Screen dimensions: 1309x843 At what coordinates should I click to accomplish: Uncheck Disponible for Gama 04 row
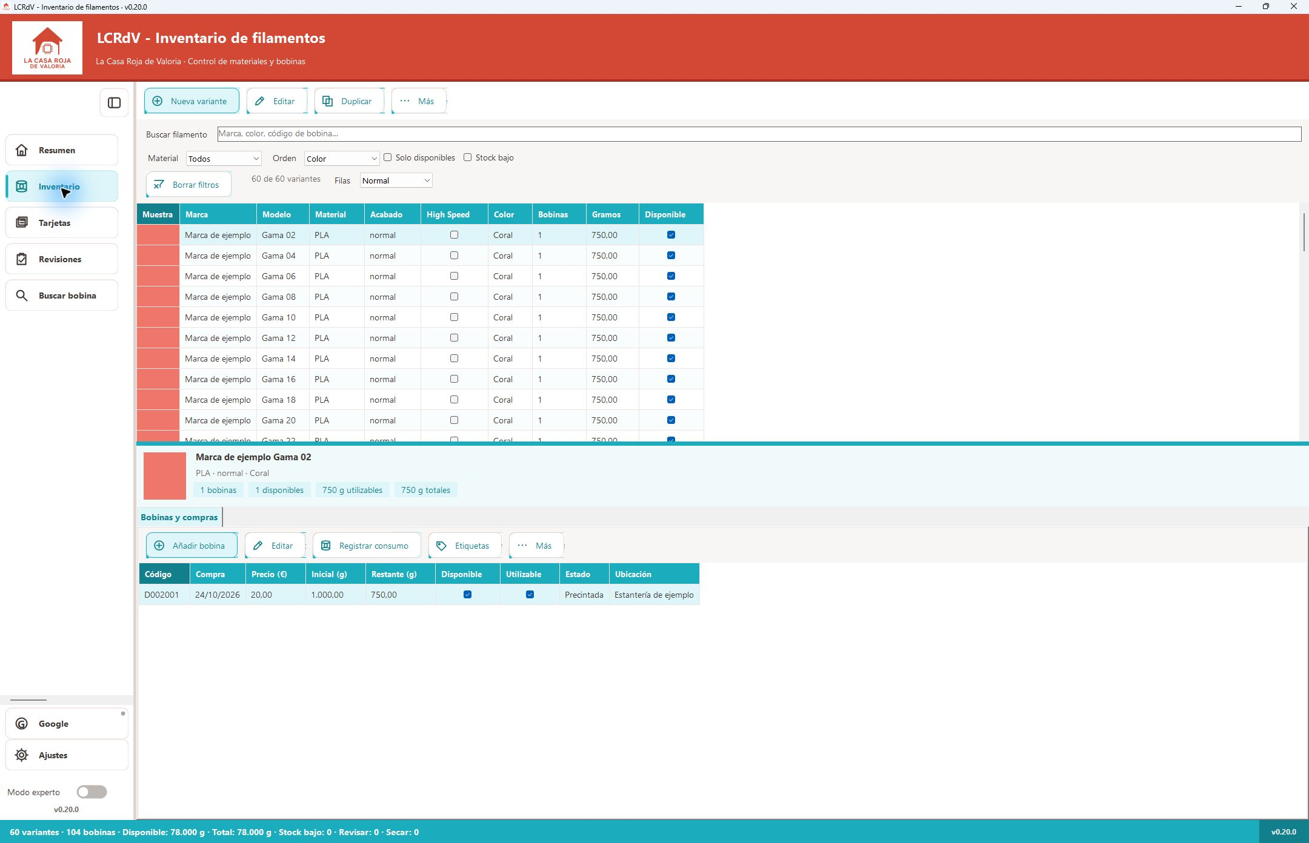[671, 256]
